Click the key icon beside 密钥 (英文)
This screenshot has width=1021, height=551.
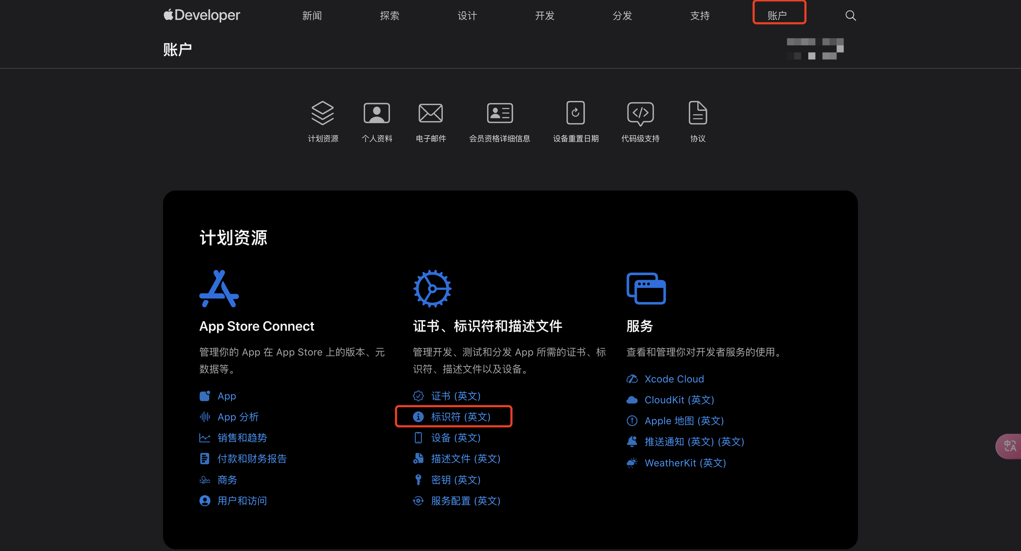[418, 480]
